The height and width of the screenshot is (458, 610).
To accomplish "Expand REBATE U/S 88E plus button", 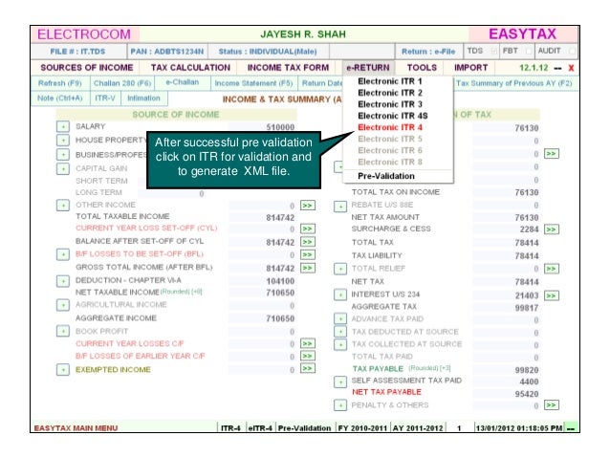I will click(x=340, y=207).
